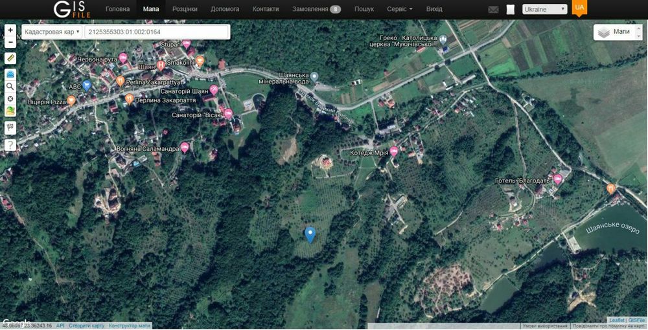The image size is (648, 330).
Task: Open the Головна menu item
Action: click(117, 9)
